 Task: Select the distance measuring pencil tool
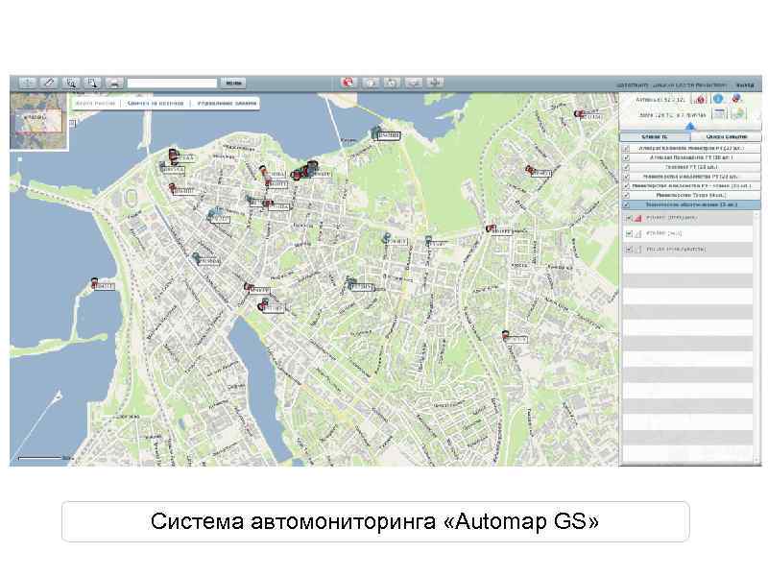[49, 84]
